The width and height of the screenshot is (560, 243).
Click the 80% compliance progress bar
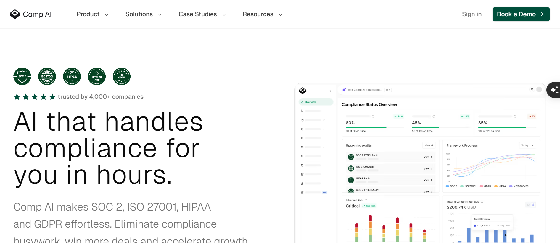click(375, 127)
